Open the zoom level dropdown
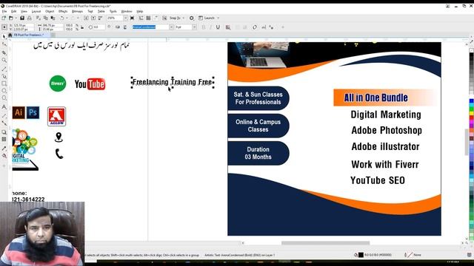The height and width of the screenshot is (266, 474). (x=125, y=18)
